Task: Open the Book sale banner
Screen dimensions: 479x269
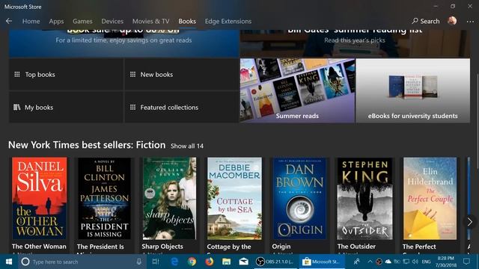Action: (x=123, y=43)
